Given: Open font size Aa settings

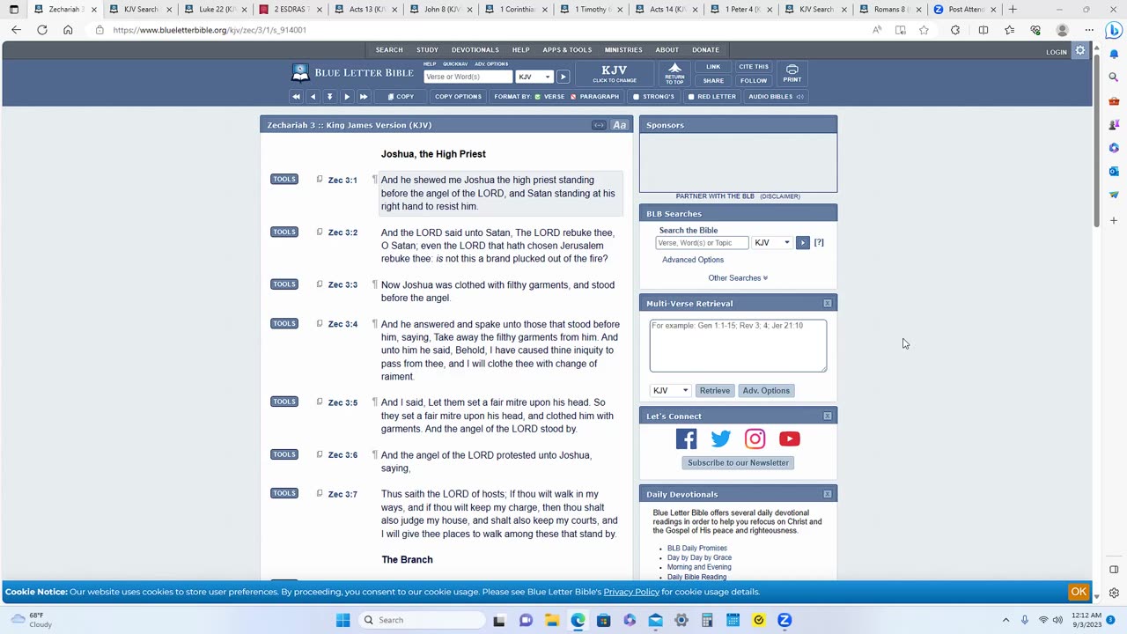Looking at the screenshot, I should (620, 125).
